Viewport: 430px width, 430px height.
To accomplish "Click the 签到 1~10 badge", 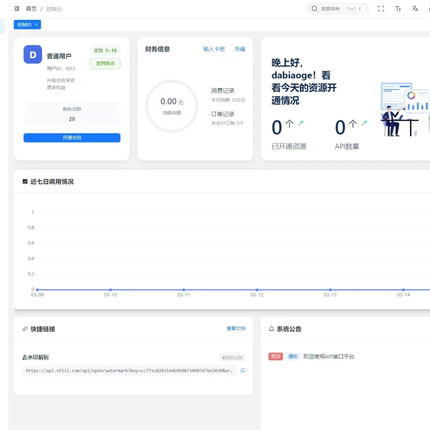I will coord(105,51).
